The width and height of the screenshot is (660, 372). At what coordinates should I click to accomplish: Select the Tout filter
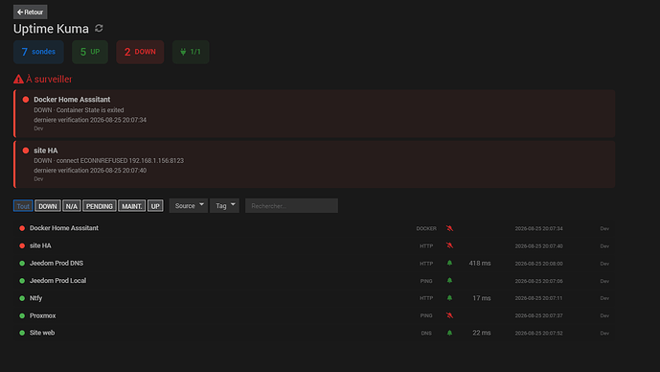click(23, 206)
